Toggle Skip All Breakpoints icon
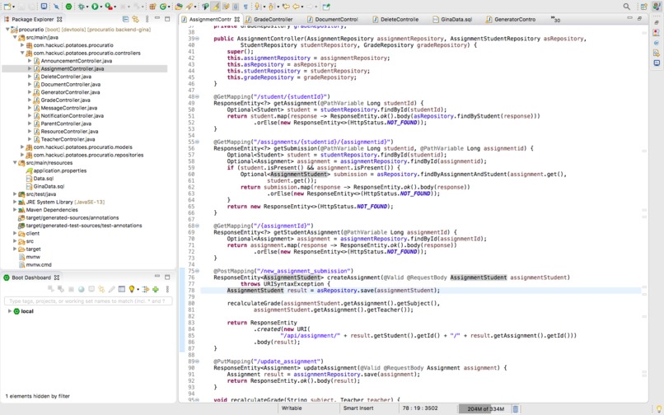 click(56, 7)
